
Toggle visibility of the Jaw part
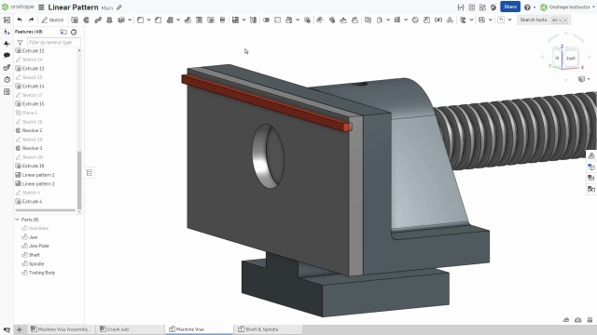[25, 237]
